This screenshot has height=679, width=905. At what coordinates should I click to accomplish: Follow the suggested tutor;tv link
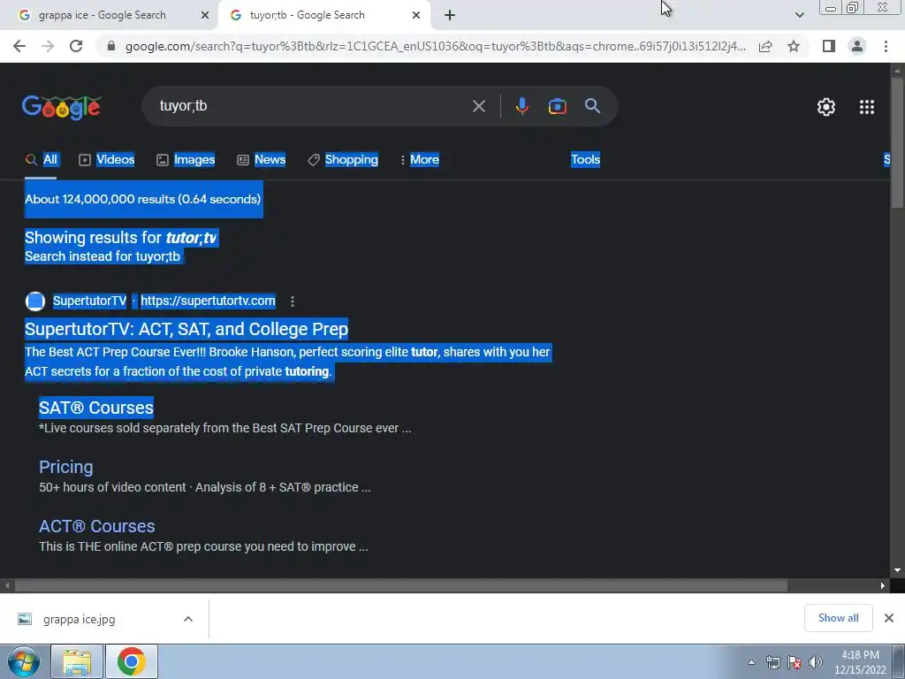[191, 237]
